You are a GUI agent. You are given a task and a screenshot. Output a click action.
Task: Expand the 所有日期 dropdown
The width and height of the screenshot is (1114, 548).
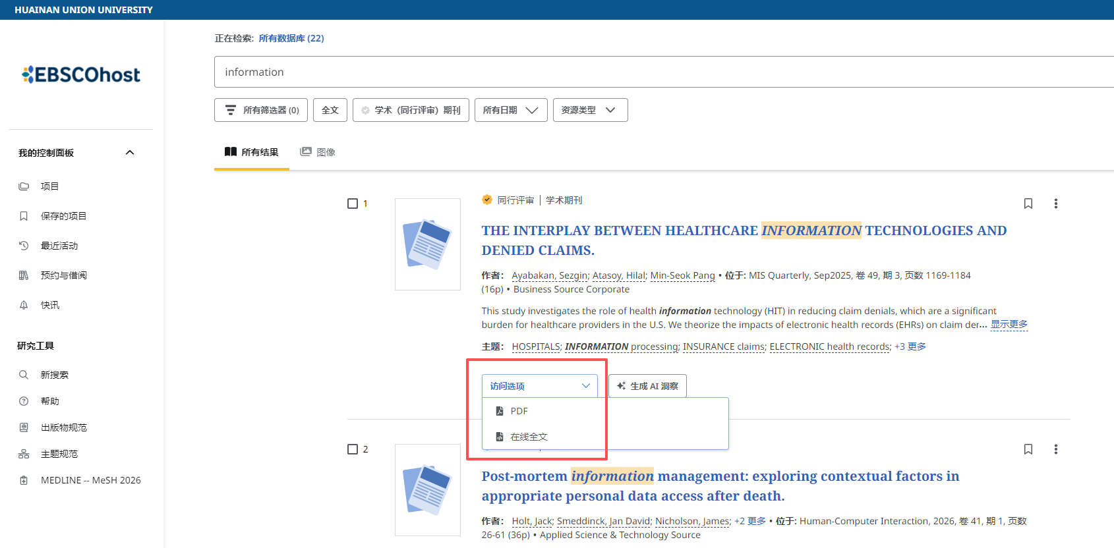tap(511, 110)
